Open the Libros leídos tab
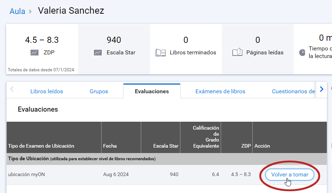Image resolution: width=332 pixels, height=193 pixels. point(47,91)
